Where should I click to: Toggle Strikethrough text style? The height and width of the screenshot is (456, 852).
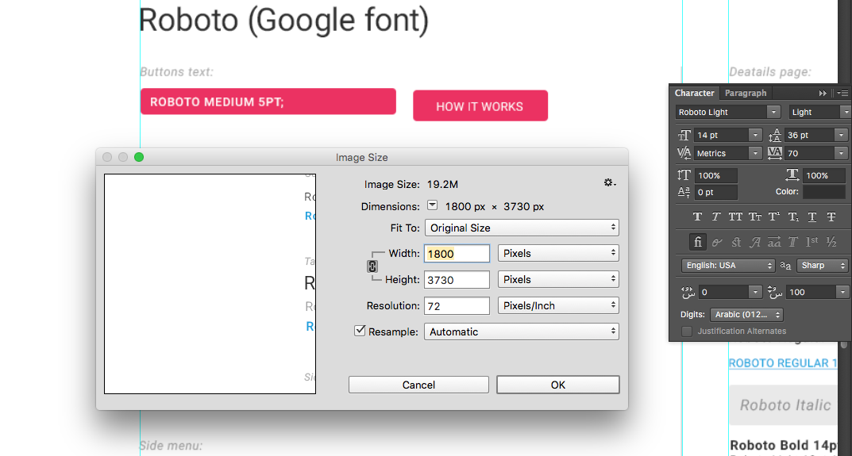[831, 217]
